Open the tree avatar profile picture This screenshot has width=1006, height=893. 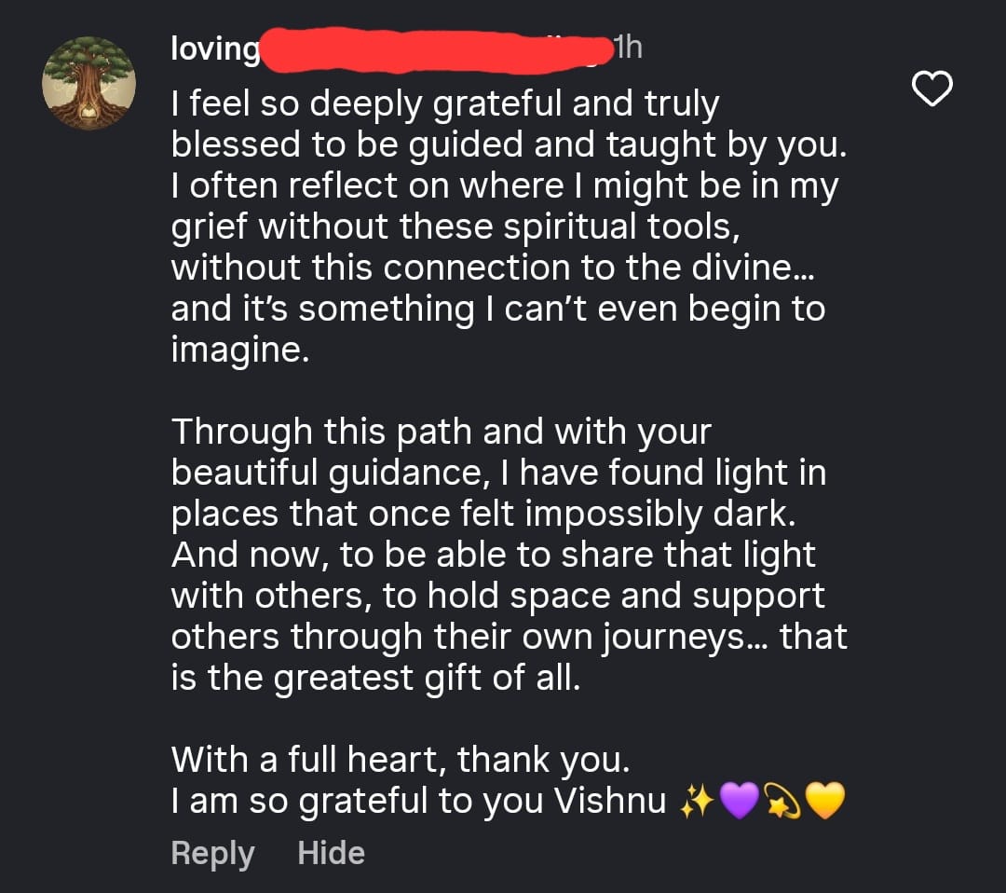click(89, 83)
